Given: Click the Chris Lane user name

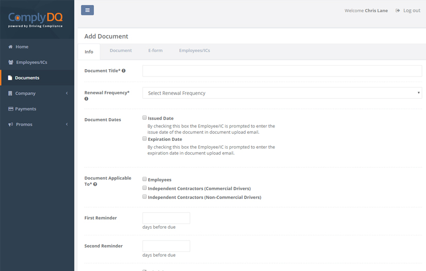Looking at the screenshot, I should coord(376,11).
